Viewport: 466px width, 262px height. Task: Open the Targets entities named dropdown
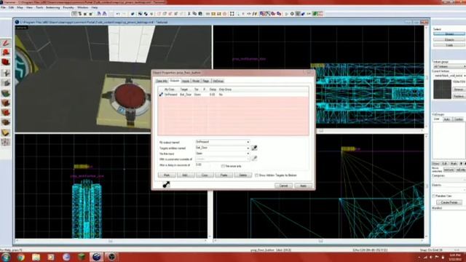click(x=223, y=148)
